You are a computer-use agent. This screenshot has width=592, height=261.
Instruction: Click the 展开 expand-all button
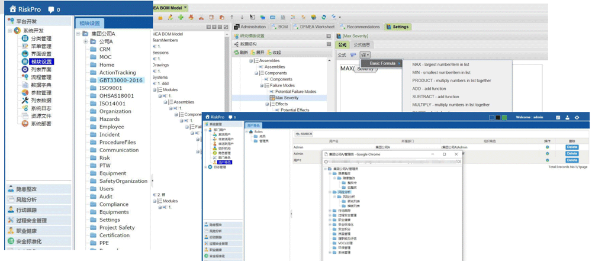[258, 53]
